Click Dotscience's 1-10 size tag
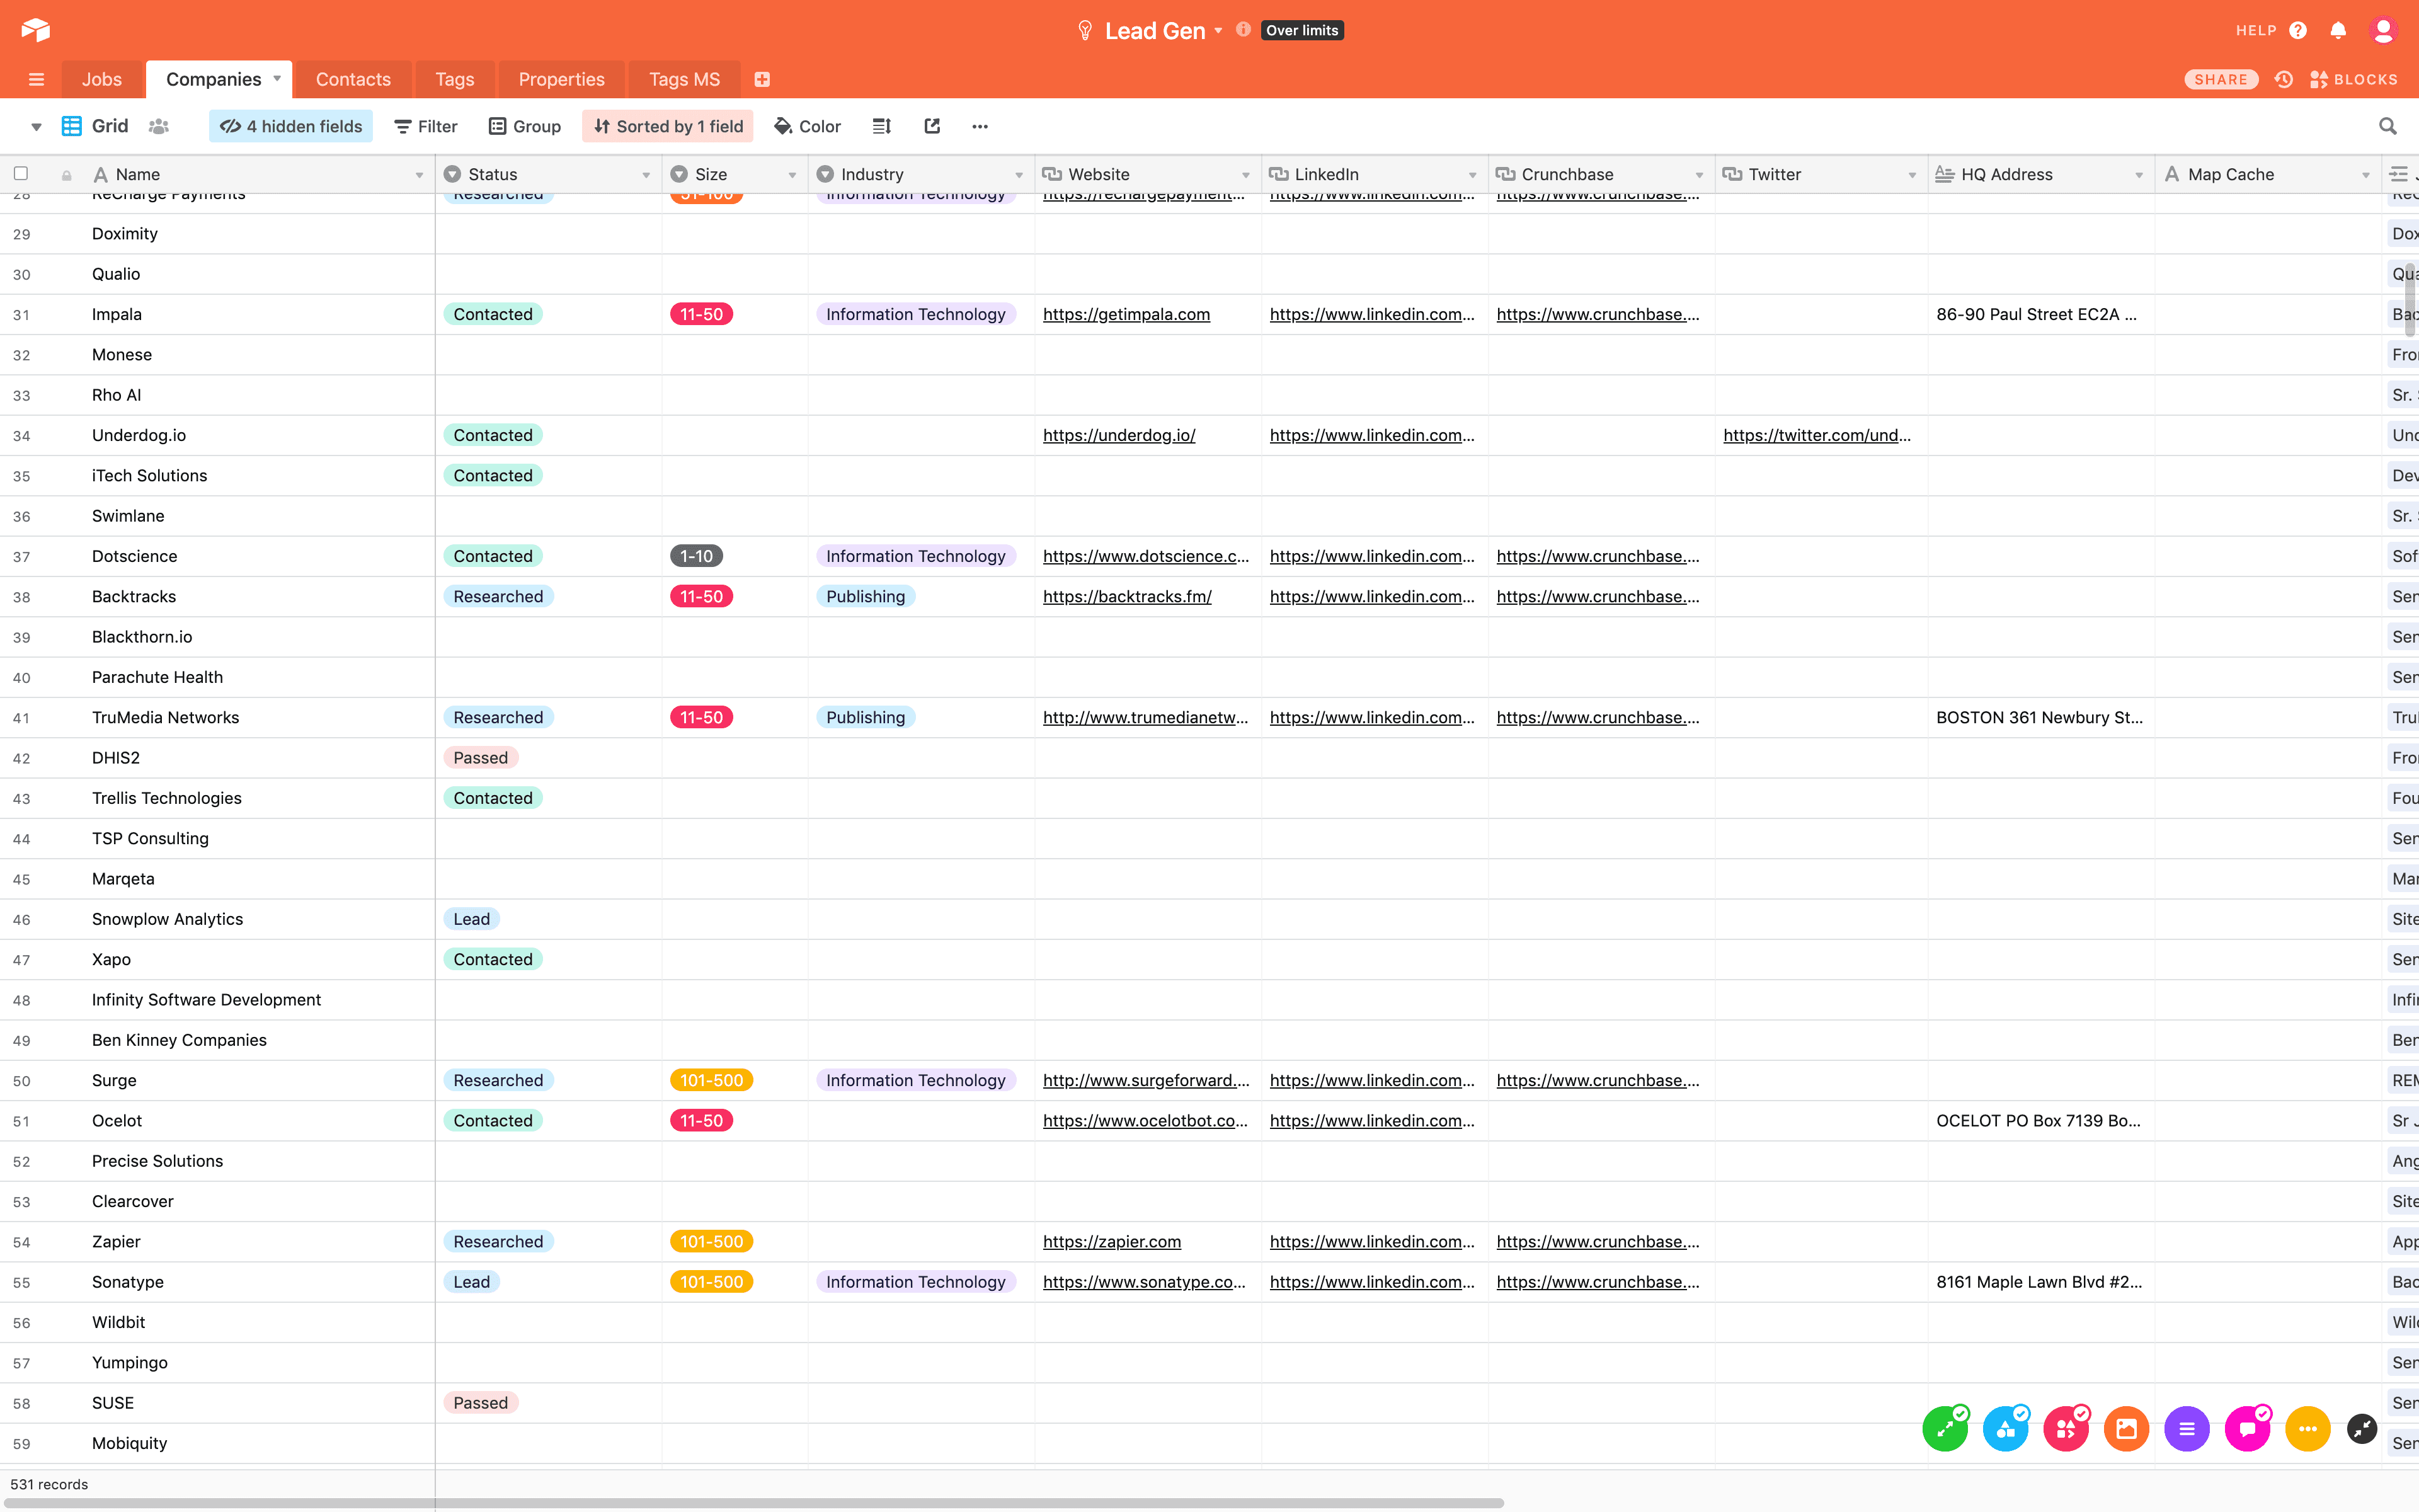2419x1512 pixels. click(x=695, y=556)
